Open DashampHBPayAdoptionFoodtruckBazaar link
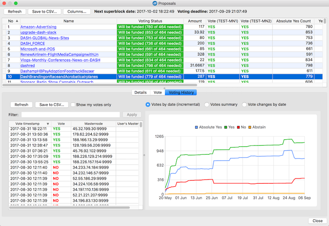Image resolution: width=329 pixels, height=226 pixels. point(57,71)
